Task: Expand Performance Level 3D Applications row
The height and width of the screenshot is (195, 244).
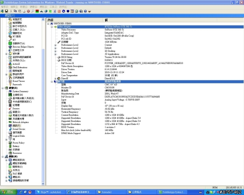Action: [x=55, y=54]
